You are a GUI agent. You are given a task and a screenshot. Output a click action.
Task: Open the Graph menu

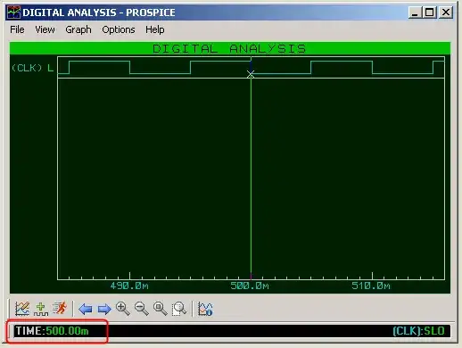point(78,29)
